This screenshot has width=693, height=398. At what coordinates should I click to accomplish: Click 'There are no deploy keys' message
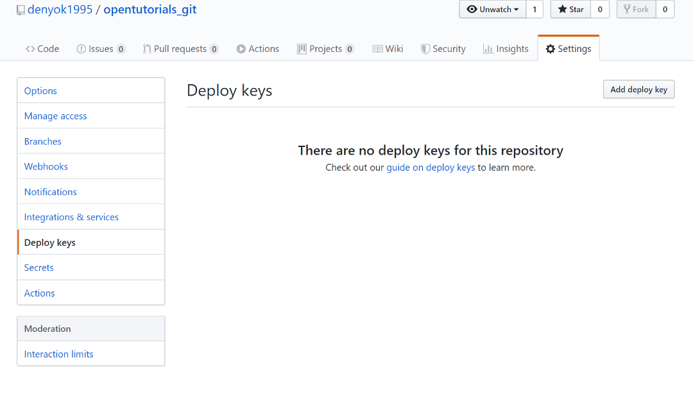(x=431, y=150)
